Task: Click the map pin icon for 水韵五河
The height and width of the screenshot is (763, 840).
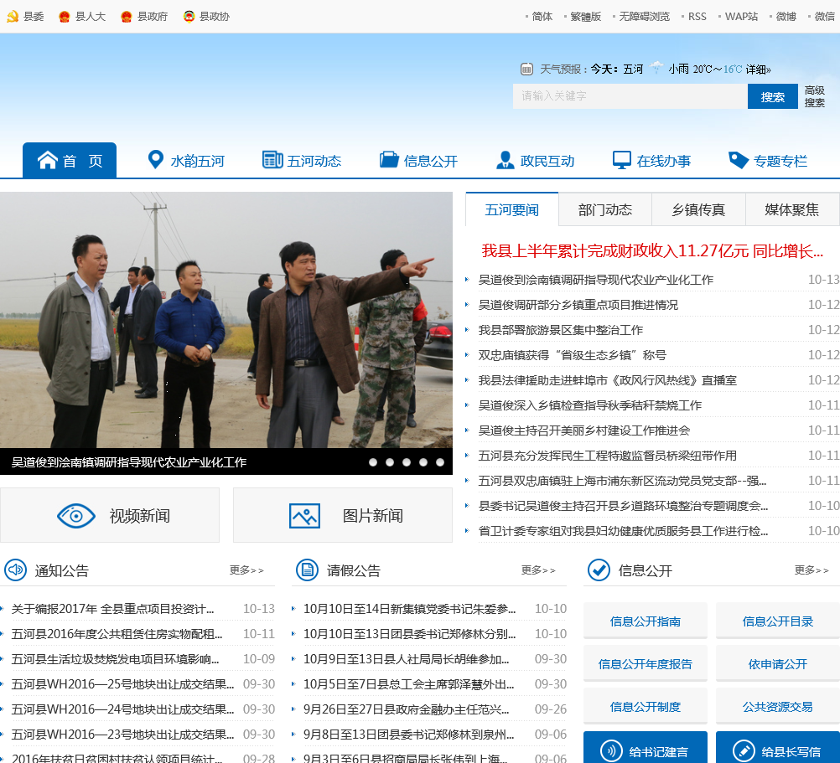Action: tap(155, 159)
